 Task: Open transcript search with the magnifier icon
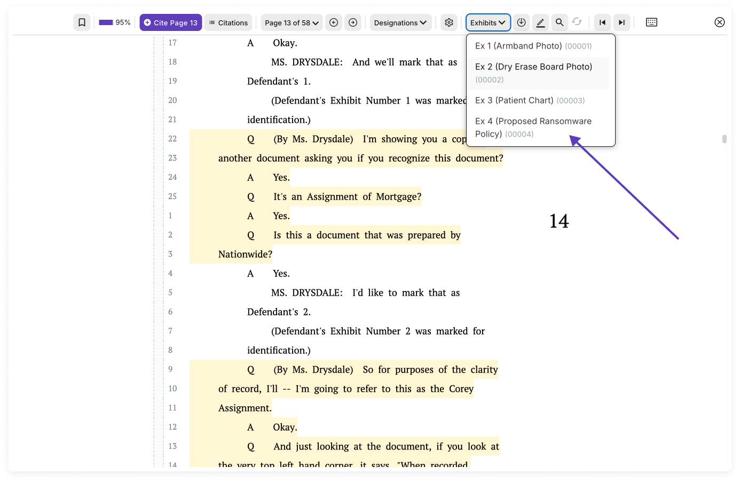[x=559, y=22]
